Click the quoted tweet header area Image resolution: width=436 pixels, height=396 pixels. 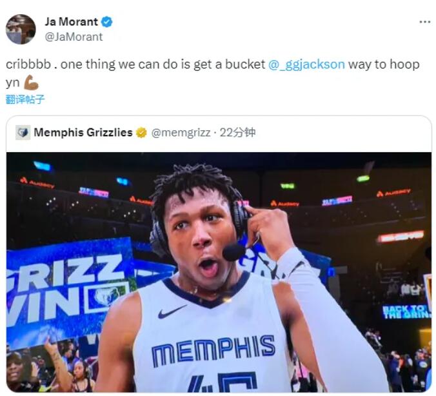(x=219, y=133)
